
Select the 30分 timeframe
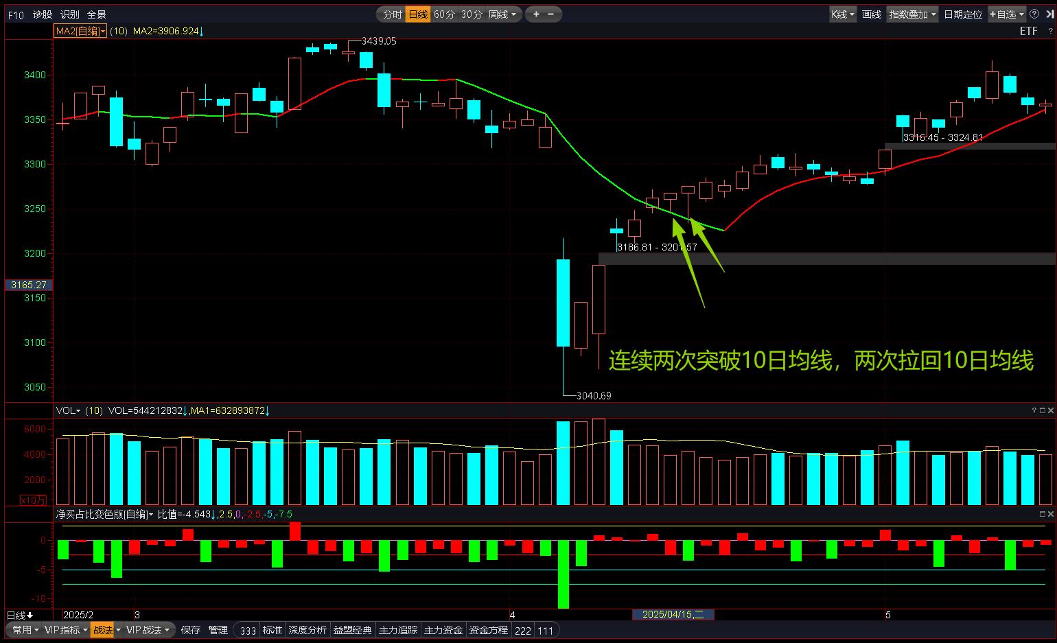coord(472,14)
